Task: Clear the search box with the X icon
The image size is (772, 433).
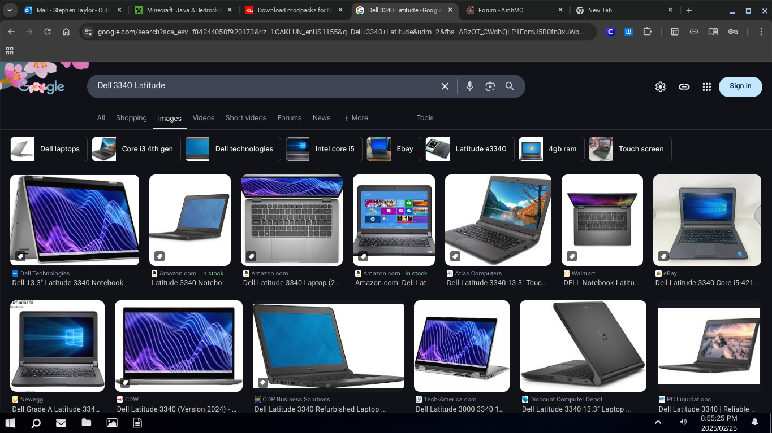Action: pyautogui.click(x=445, y=86)
